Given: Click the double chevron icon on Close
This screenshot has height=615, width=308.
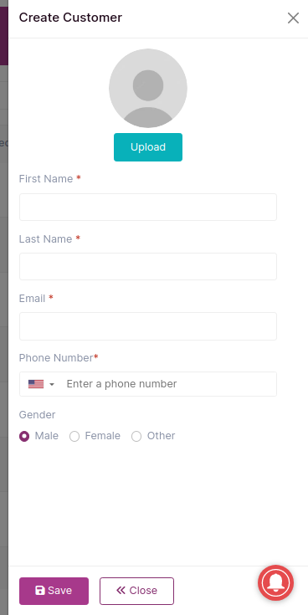Looking at the screenshot, I should pos(121,591).
